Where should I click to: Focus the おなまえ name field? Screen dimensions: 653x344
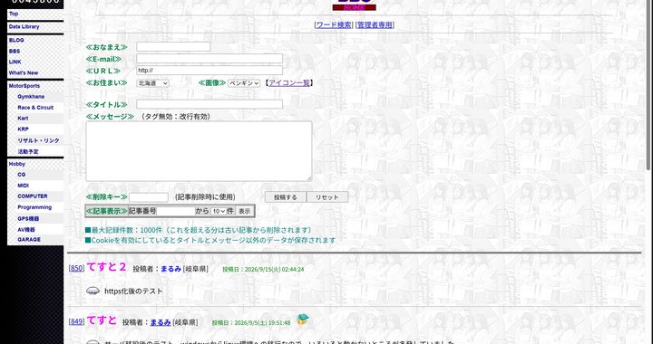click(173, 46)
